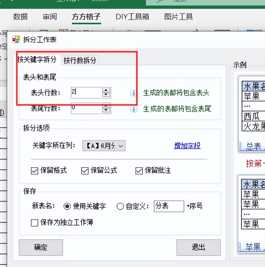Switch to the 审阅 ribbon tab
Viewport: 265px width, 267px height.
pos(50,17)
